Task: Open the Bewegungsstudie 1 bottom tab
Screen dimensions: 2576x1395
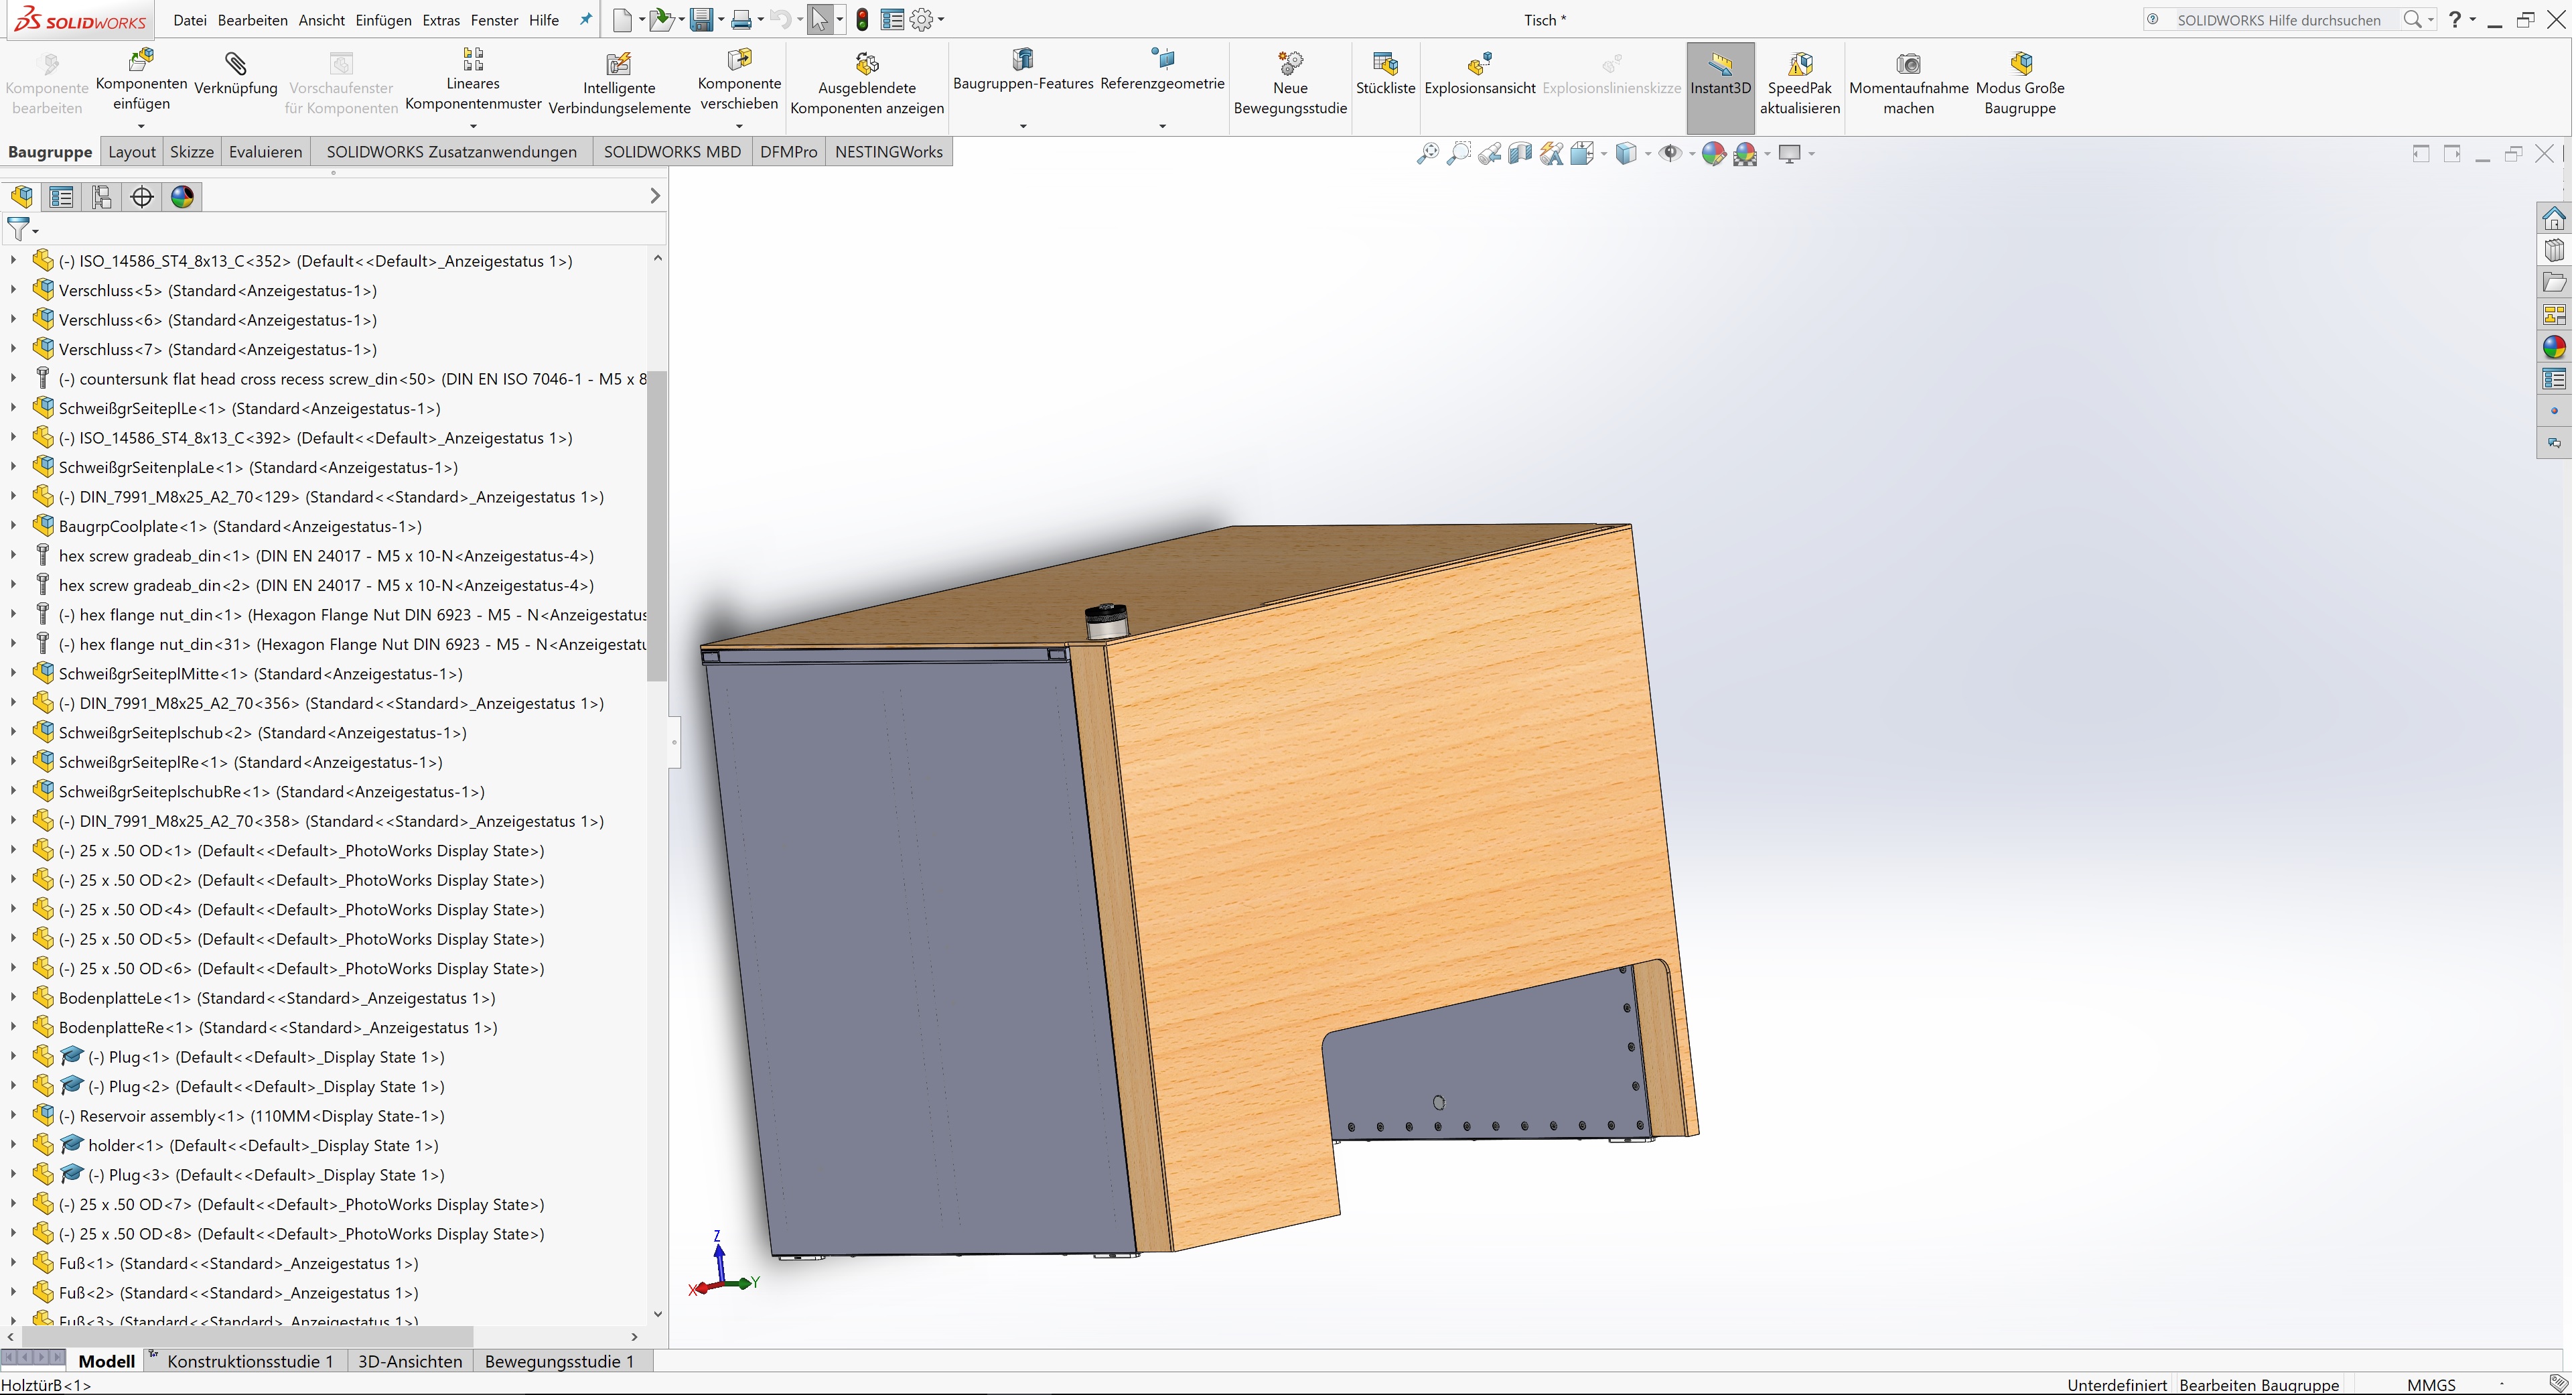Action: 559,1361
